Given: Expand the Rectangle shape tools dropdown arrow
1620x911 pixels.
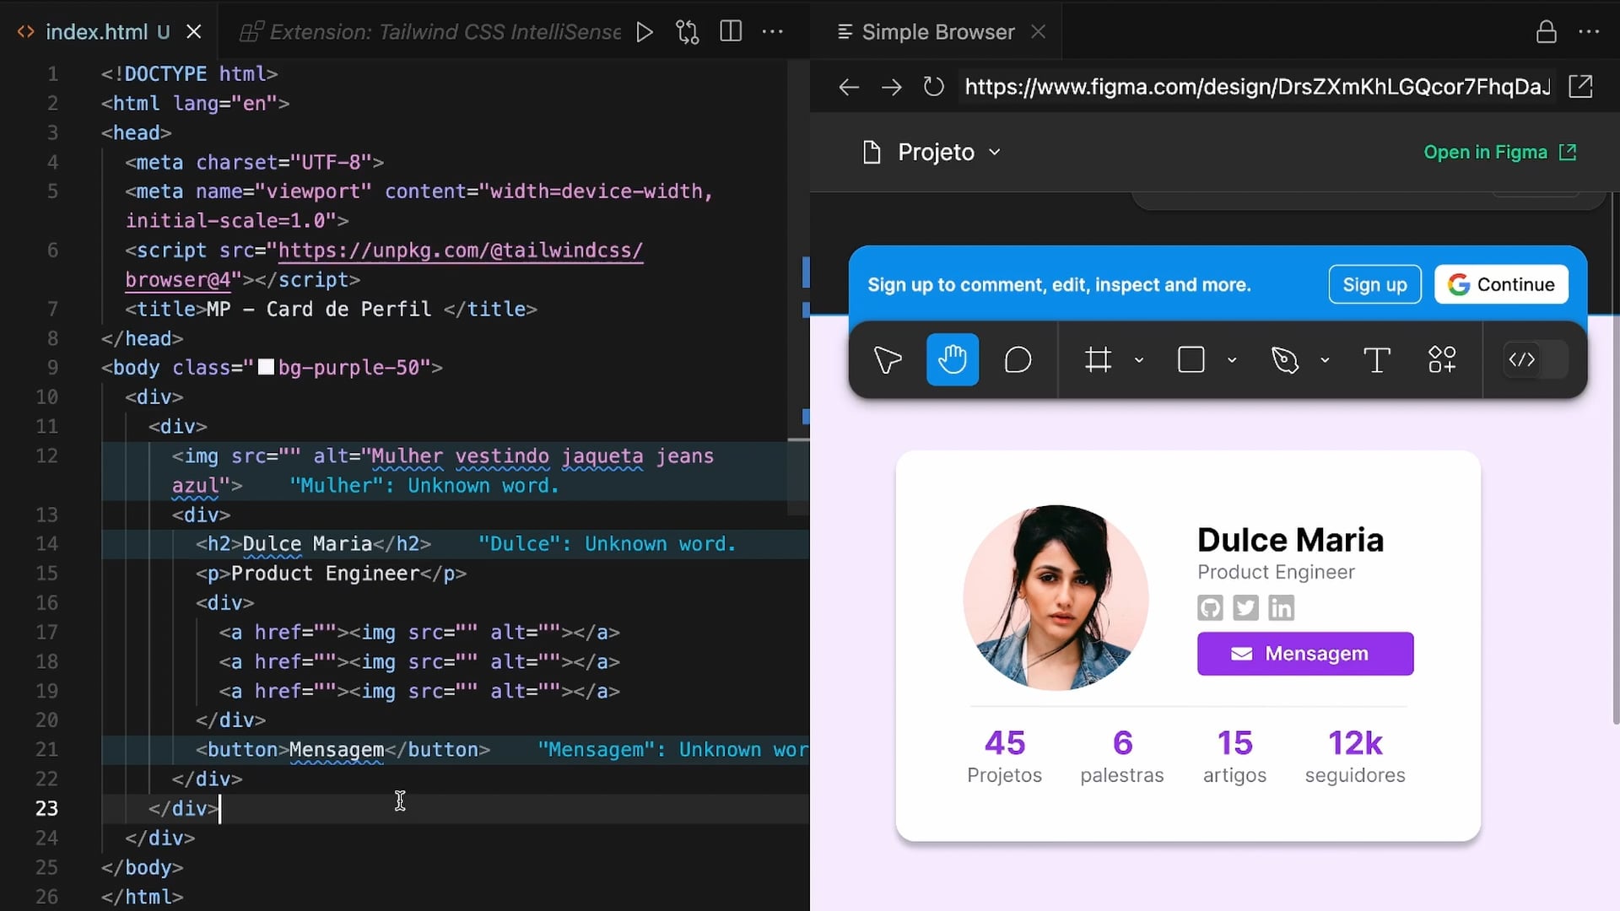Looking at the screenshot, I should 1232,360.
